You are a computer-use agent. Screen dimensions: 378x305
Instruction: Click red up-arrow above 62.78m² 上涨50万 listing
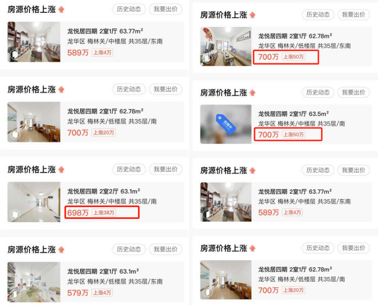click(252, 15)
